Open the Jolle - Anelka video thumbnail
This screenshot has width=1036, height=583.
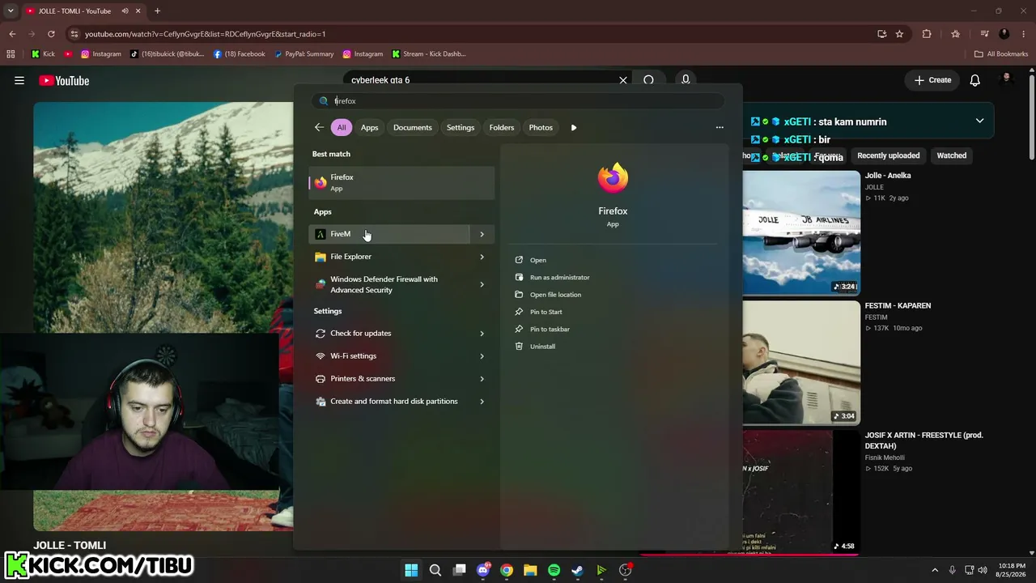click(x=801, y=232)
